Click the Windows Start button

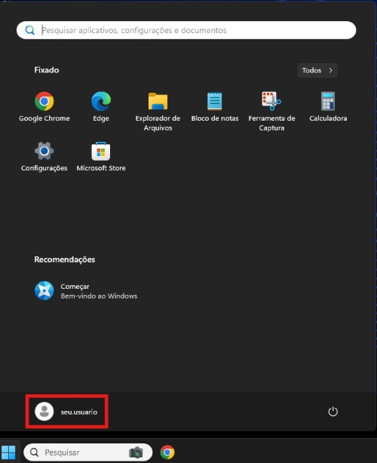tap(8, 452)
